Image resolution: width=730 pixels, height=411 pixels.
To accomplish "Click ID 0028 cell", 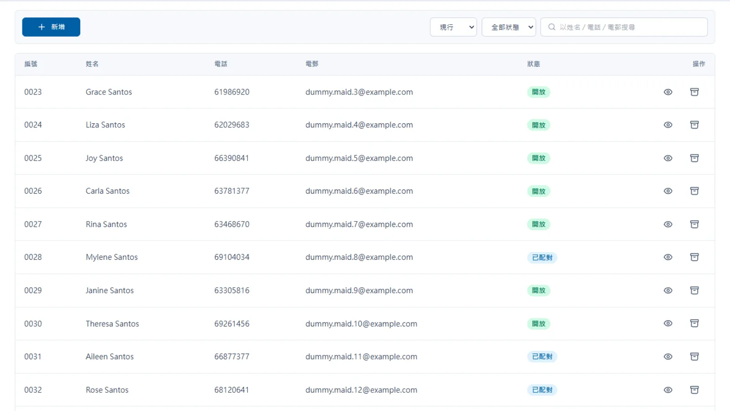I will [33, 257].
